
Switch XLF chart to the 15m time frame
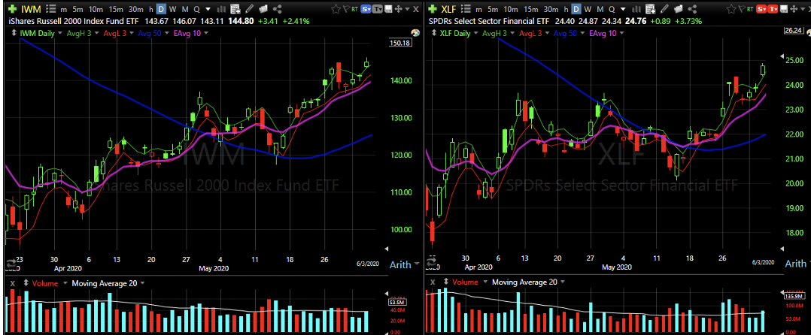[530, 9]
